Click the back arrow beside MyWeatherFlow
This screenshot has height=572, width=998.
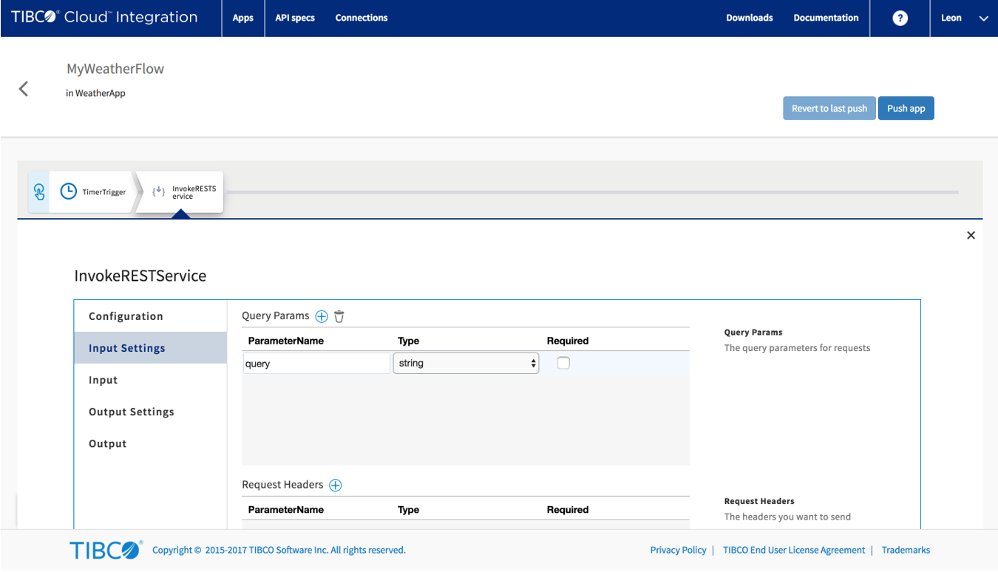pyautogui.click(x=24, y=89)
